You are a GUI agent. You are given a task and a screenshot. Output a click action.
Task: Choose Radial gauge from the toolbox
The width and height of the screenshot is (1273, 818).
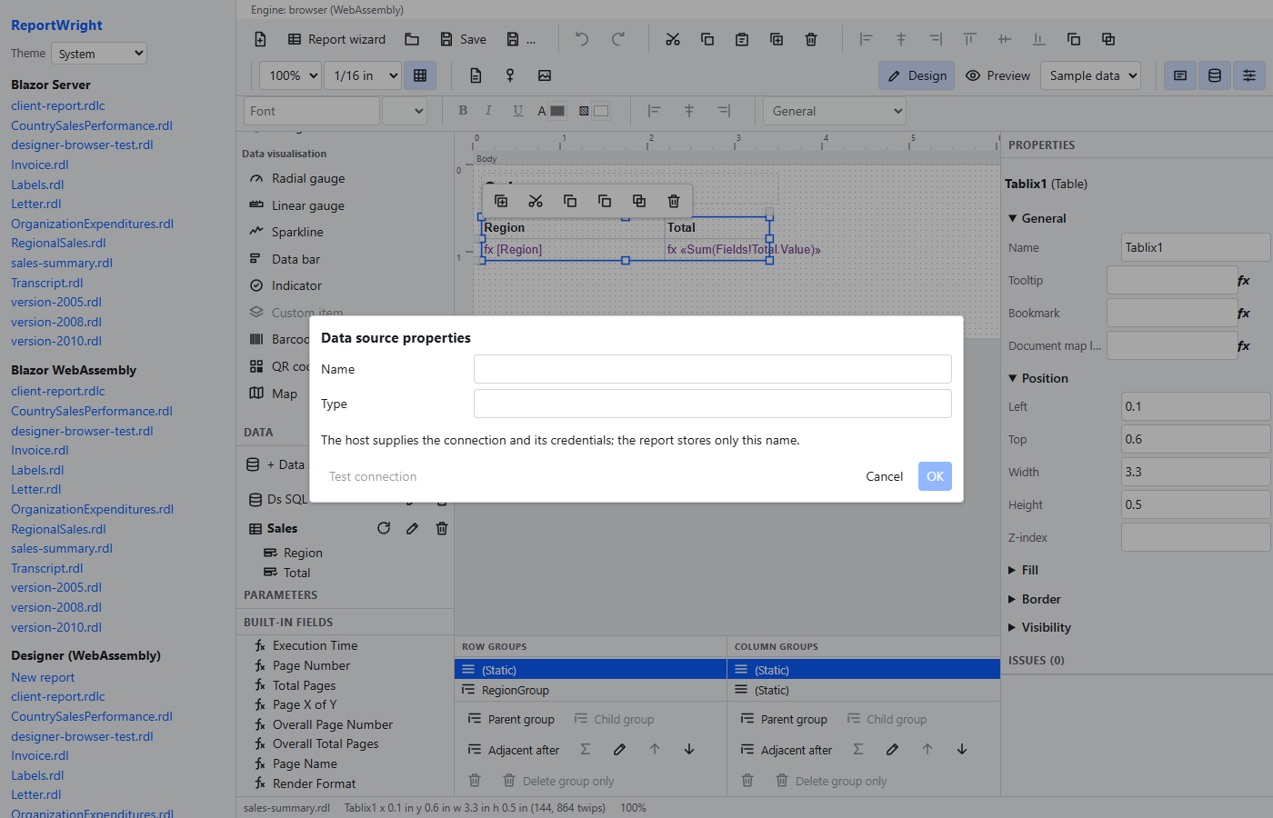click(x=307, y=178)
